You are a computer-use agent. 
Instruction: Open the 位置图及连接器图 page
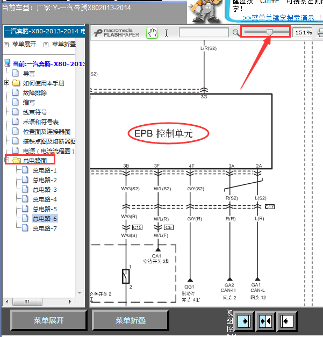click(47, 132)
